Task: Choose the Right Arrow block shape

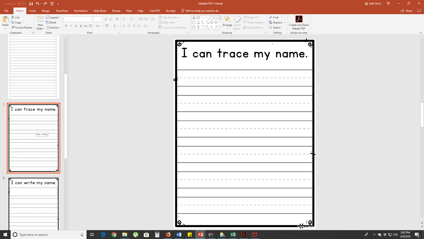Action: [x=211, y=22]
